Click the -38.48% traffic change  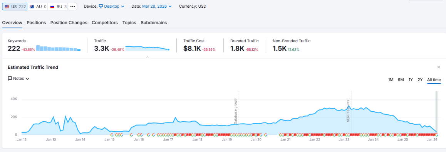tap(117, 50)
